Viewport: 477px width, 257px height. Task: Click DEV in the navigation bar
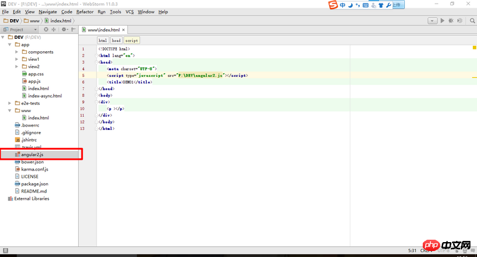click(11, 21)
